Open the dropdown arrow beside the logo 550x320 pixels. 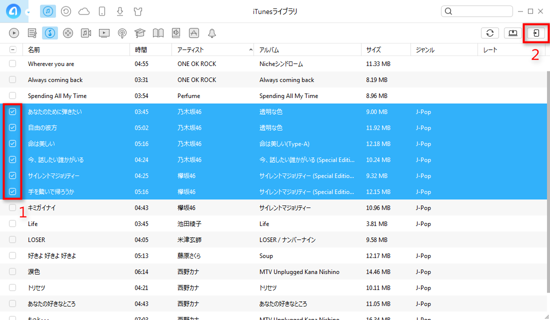[28, 12]
